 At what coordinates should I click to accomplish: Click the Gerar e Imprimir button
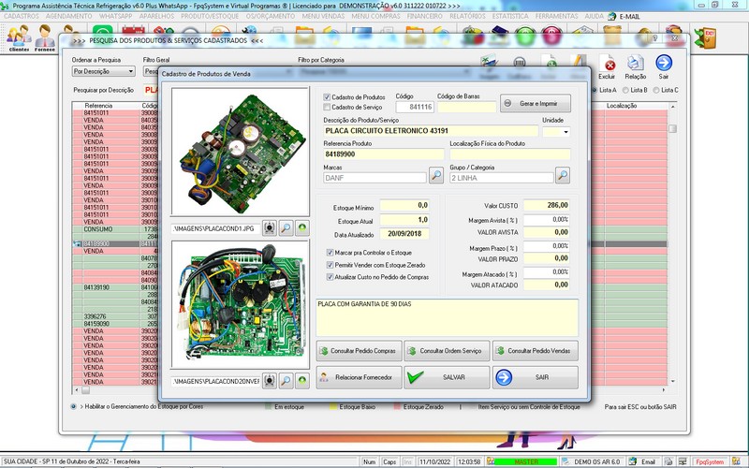[x=535, y=103]
